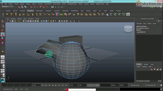Open the script editor icon bottom right
The width and height of the screenshot is (163, 91).
coord(161,89)
